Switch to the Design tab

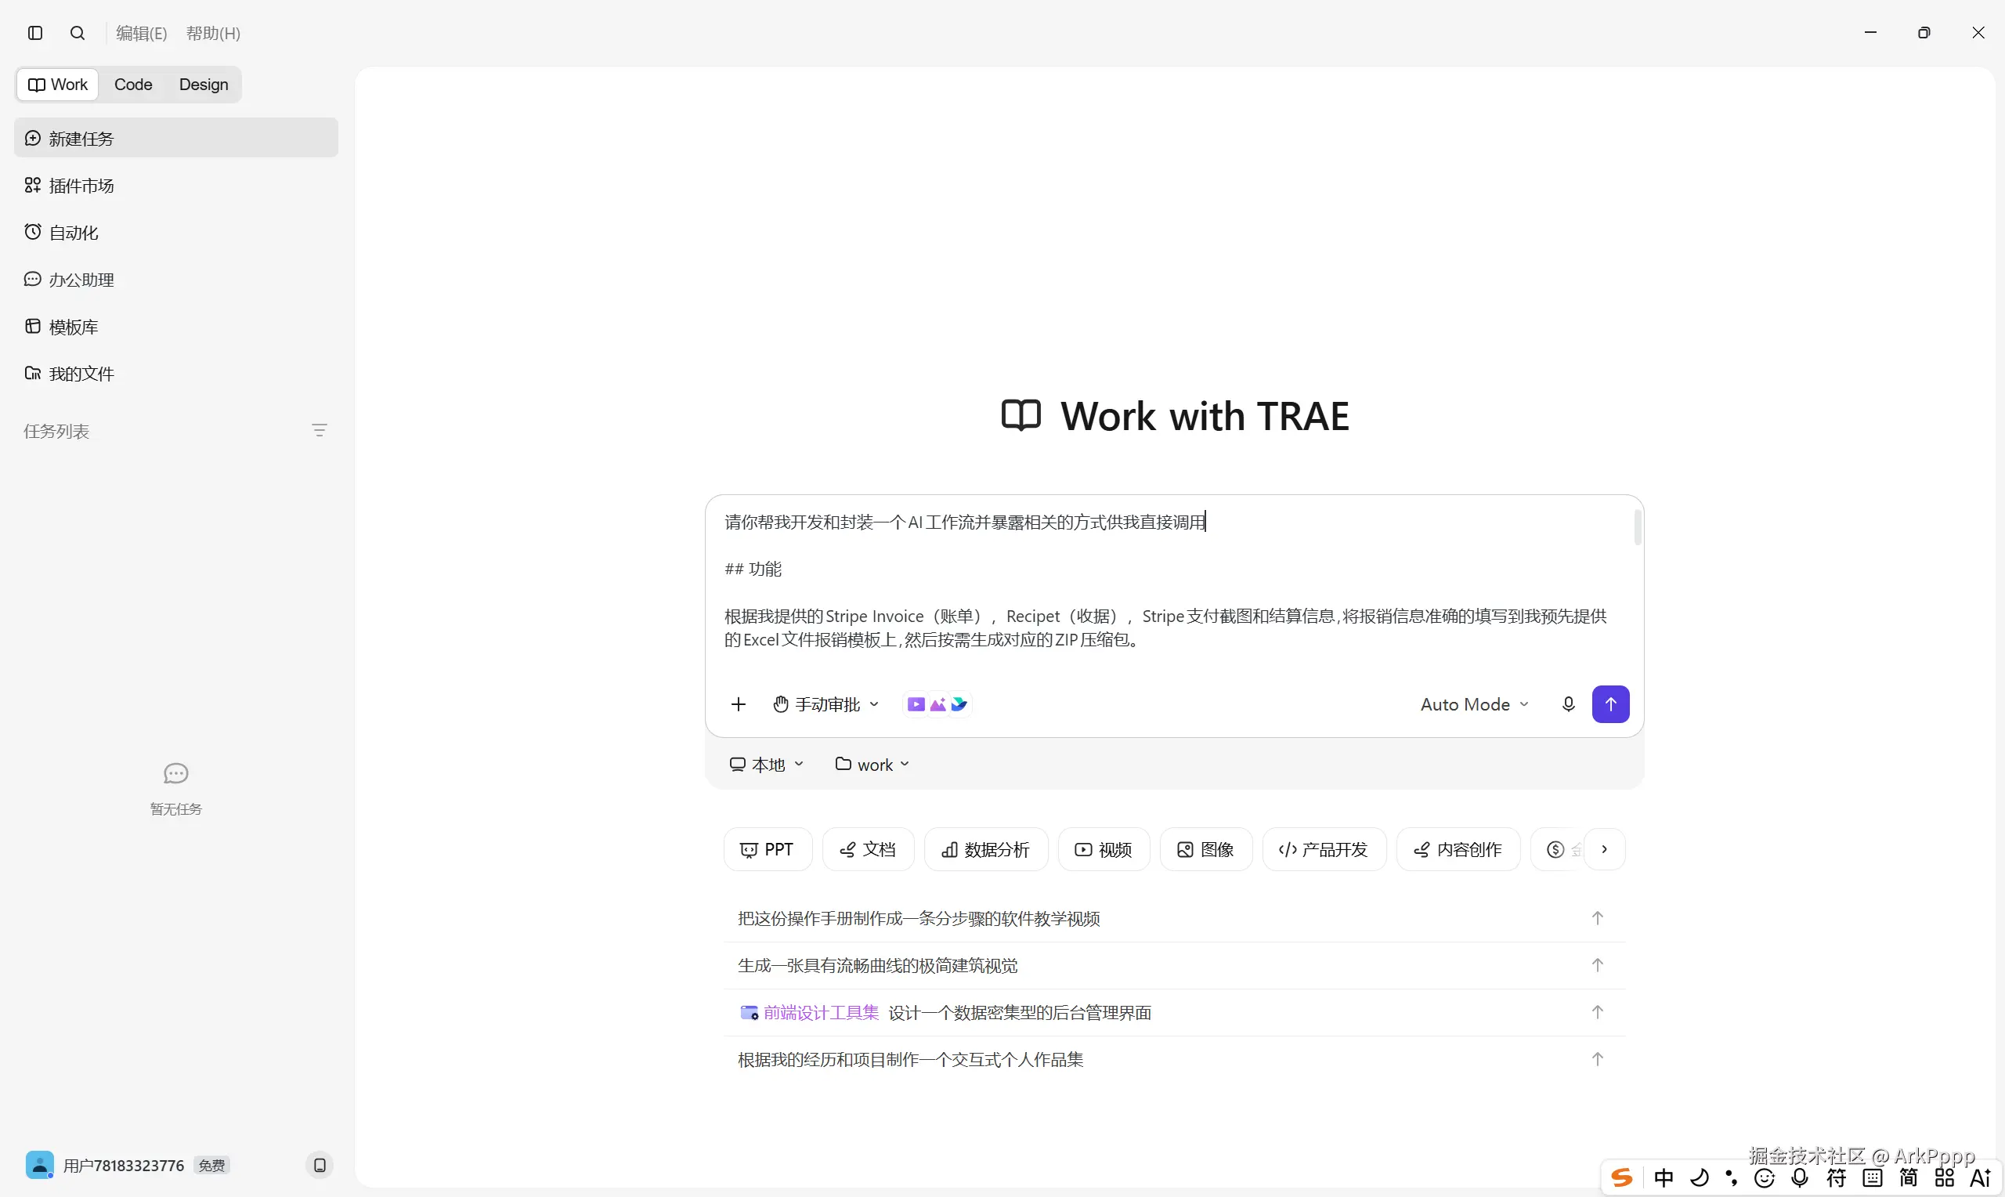click(203, 85)
